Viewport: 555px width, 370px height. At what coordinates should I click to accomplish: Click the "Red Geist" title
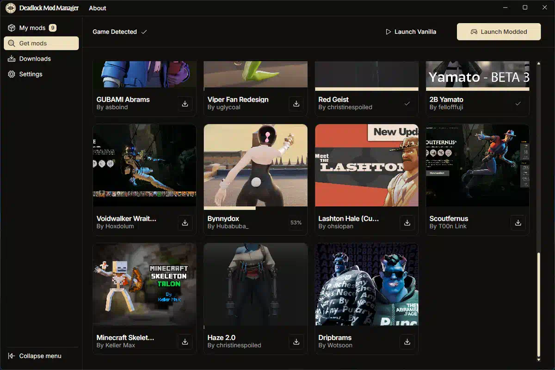333,99
